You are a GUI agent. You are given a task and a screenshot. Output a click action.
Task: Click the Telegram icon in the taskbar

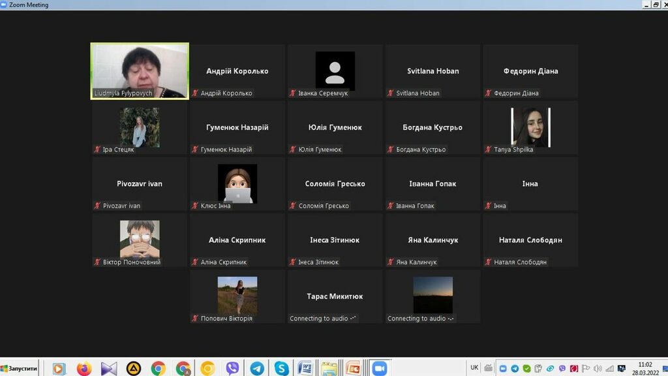point(257,368)
